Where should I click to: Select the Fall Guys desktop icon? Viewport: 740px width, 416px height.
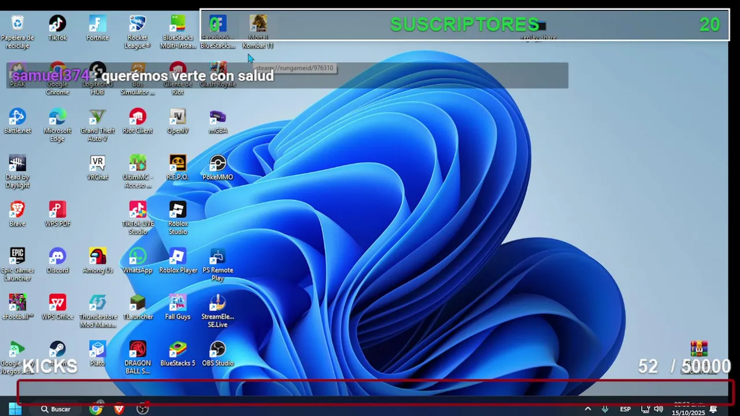click(177, 307)
